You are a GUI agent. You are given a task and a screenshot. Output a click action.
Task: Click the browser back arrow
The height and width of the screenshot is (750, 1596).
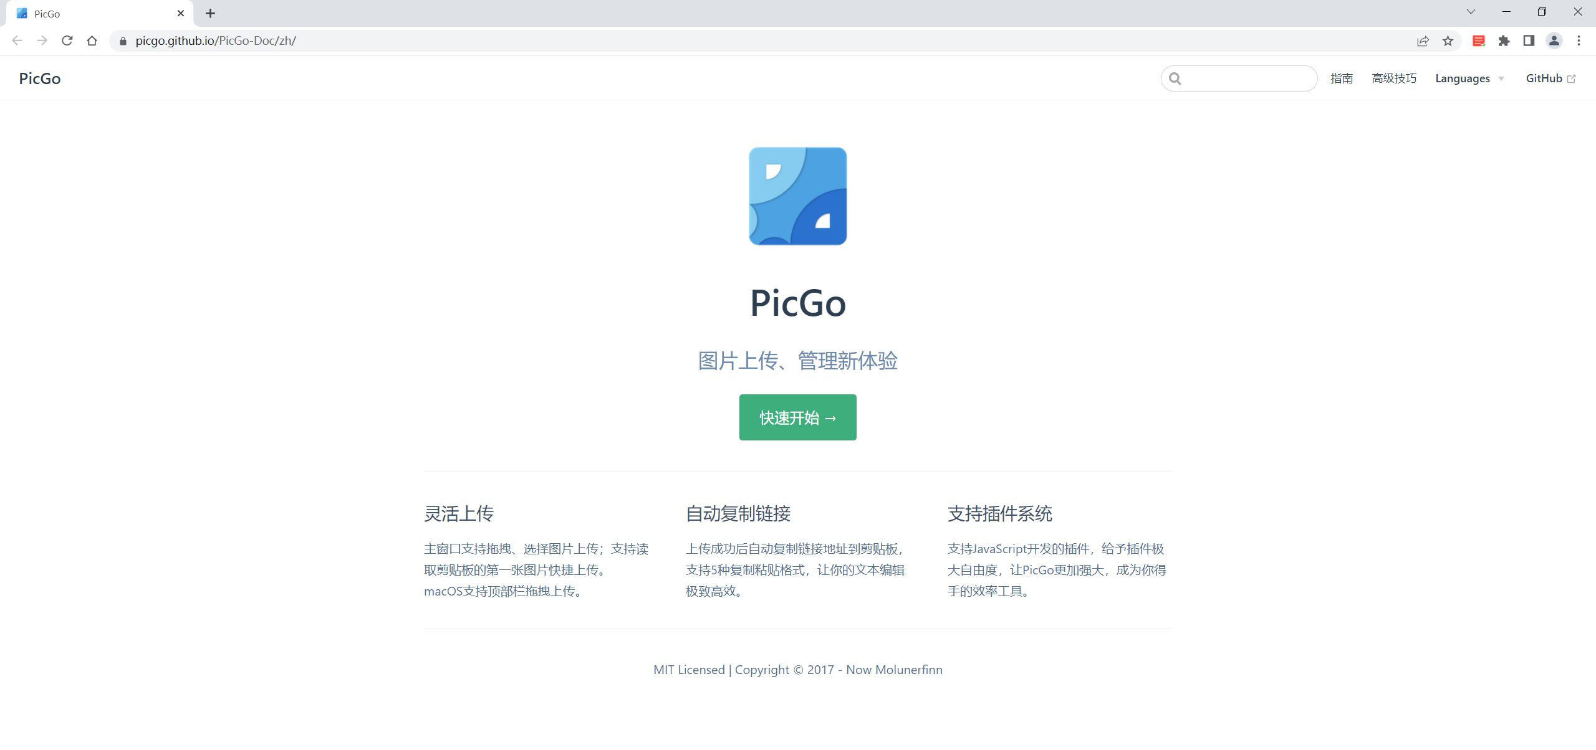click(17, 40)
